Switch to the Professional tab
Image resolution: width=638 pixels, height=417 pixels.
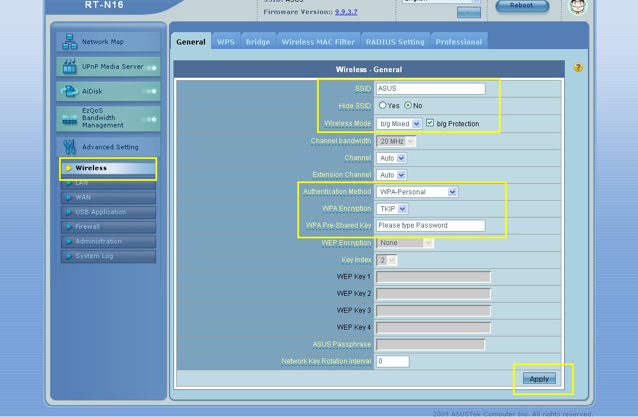[459, 42]
